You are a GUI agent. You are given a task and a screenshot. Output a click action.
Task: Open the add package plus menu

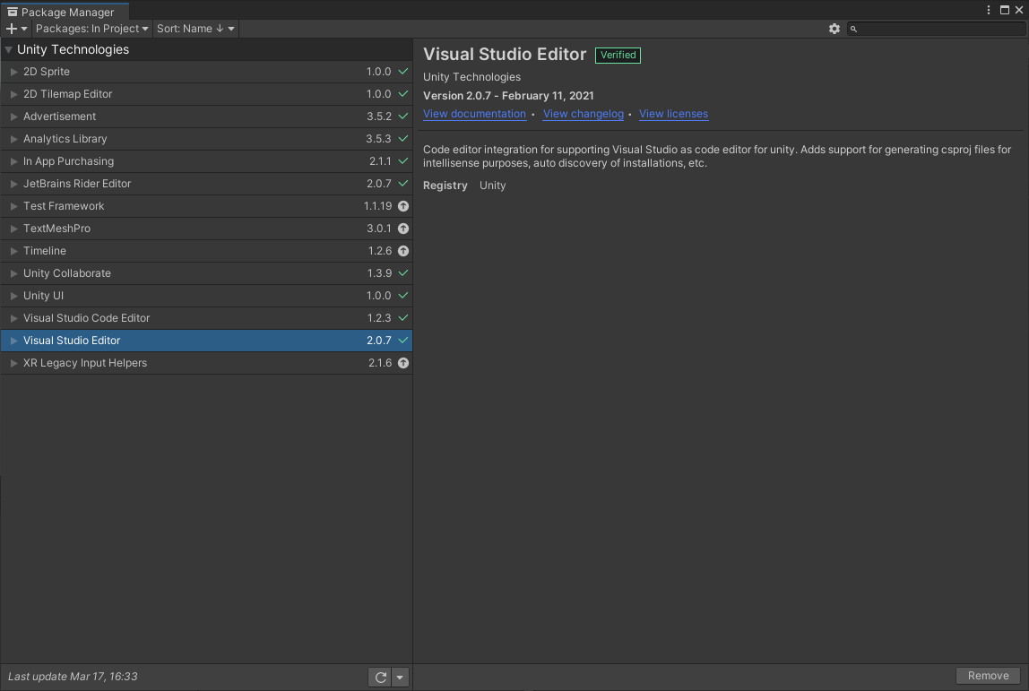(x=16, y=29)
